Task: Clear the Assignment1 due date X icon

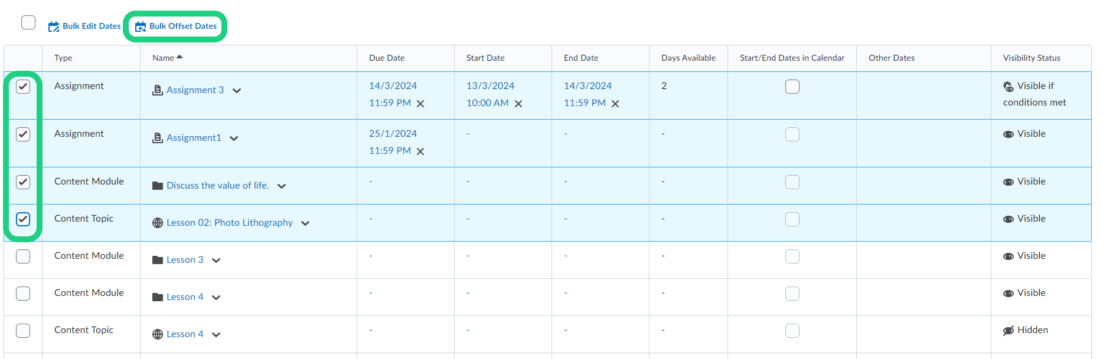Action: (x=420, y=151)
